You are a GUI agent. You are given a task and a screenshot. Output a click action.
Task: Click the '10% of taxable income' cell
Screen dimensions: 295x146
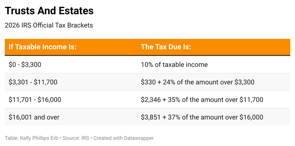pos(174,65)
